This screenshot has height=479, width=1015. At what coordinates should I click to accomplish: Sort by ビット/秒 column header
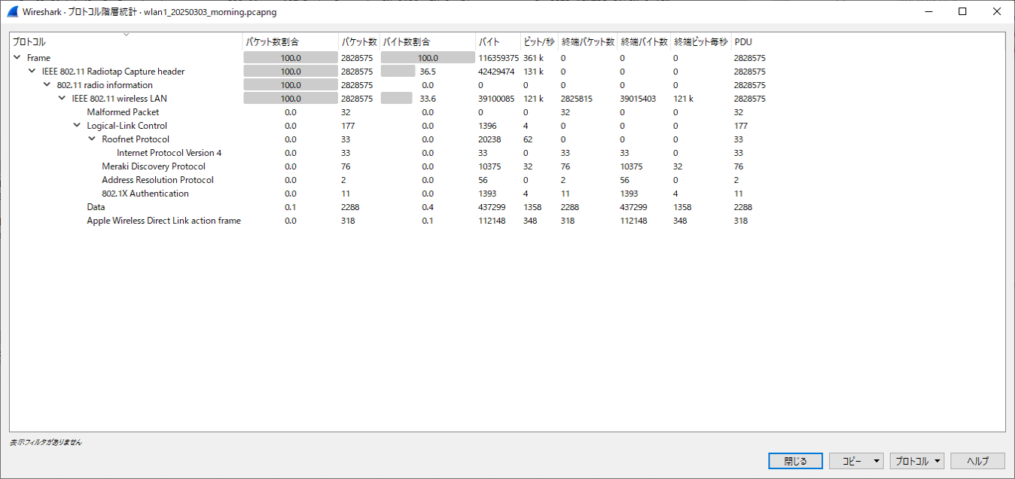point(540,42)
